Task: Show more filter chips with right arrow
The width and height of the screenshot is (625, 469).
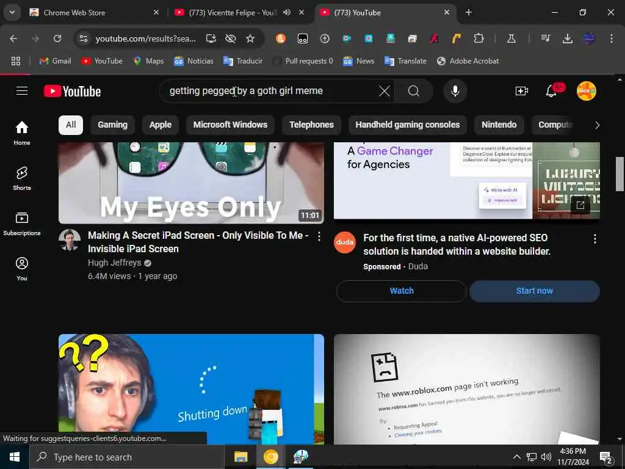Action: coord(597,125)
